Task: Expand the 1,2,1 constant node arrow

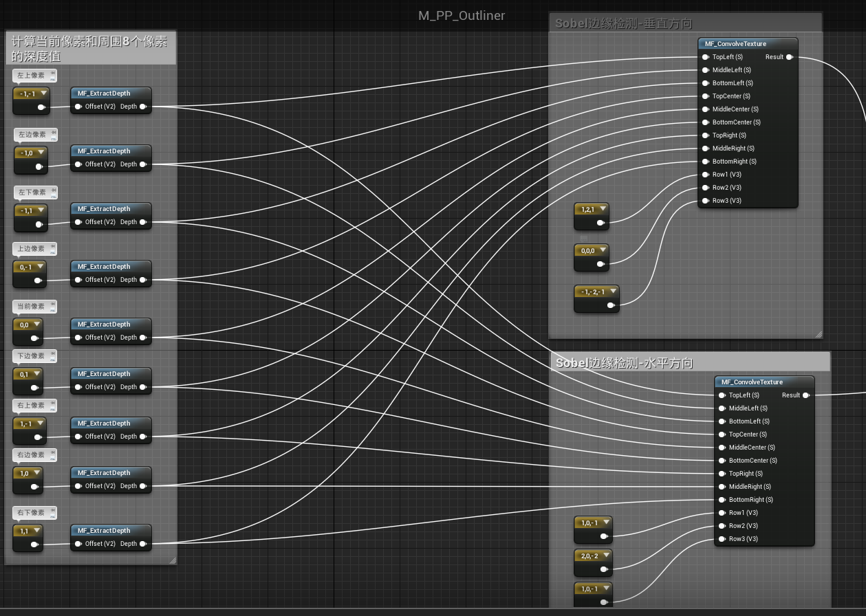Action: pyautogui.click(x=603, y=209)
